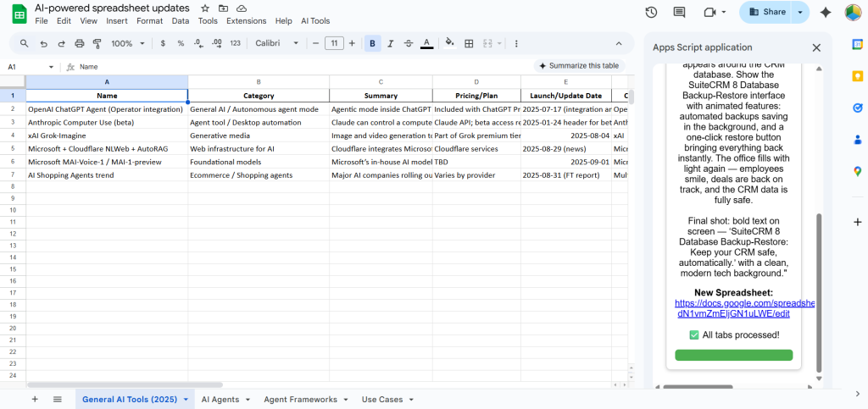Check the cloud save status icon

[242, 8]
